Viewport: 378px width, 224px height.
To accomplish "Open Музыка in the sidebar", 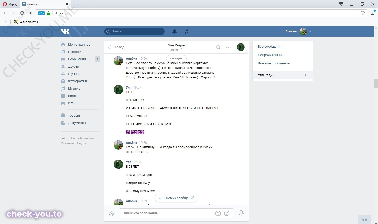I will point(74,89).
